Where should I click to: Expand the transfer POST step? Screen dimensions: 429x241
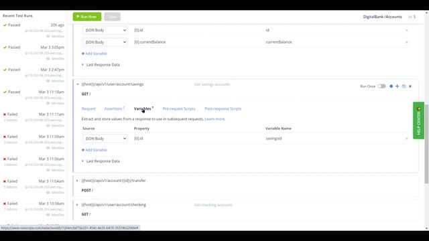pos(77,181)
